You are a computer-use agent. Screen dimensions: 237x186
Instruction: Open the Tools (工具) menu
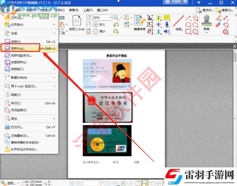[88, 10]
